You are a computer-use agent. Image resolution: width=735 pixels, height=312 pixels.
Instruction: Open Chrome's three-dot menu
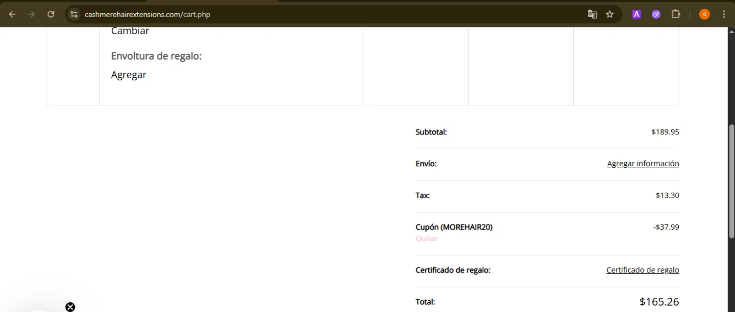724,14
